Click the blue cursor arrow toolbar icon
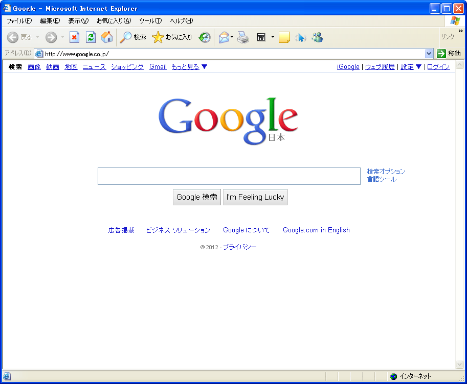This screenshot has height=384, width=467. coord(301,37)
